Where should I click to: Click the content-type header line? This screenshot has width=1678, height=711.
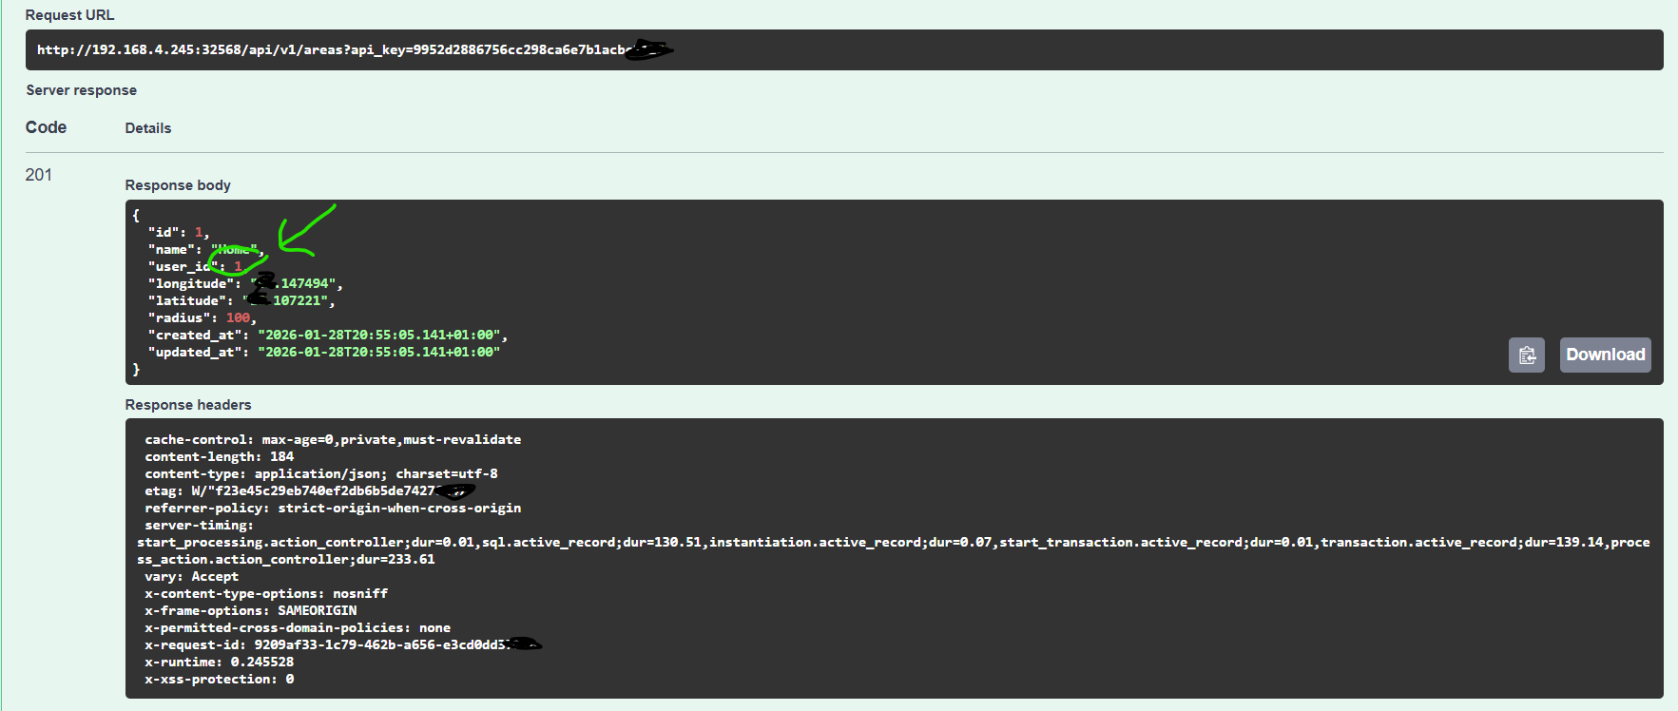321,474
